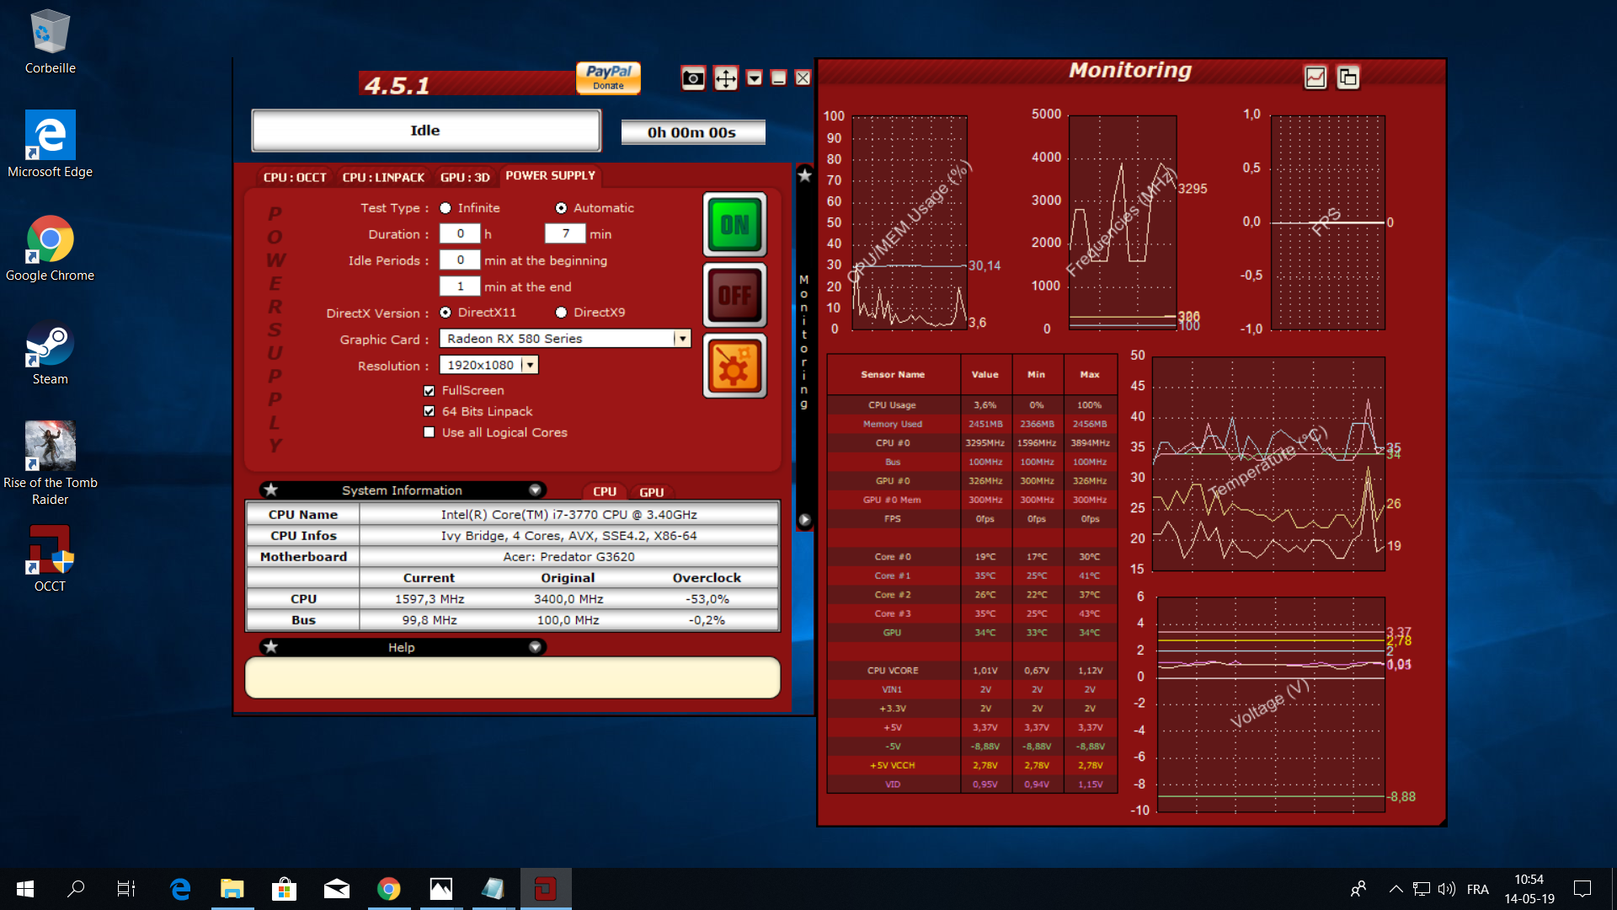The width and height of the screenshot is (1617, 910).
Task: Open the dropdown arrow menu in OCCT title bar
Action: tap(755, 78)
